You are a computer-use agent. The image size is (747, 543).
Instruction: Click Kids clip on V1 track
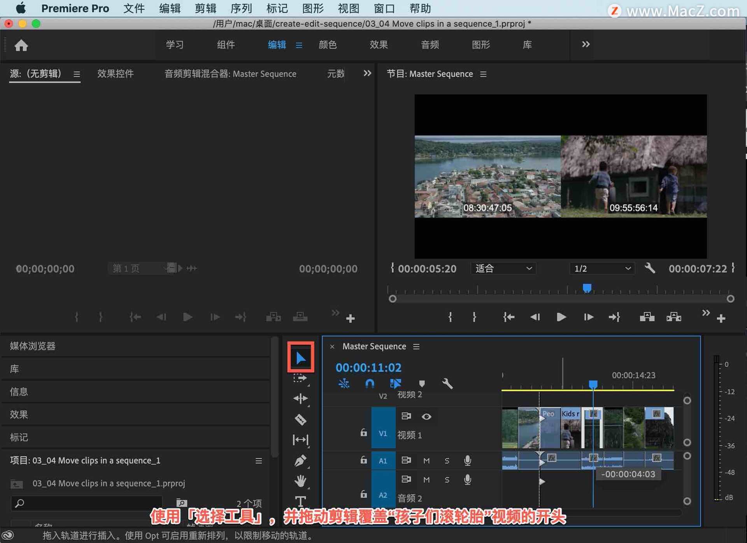(x=571, y=428)
